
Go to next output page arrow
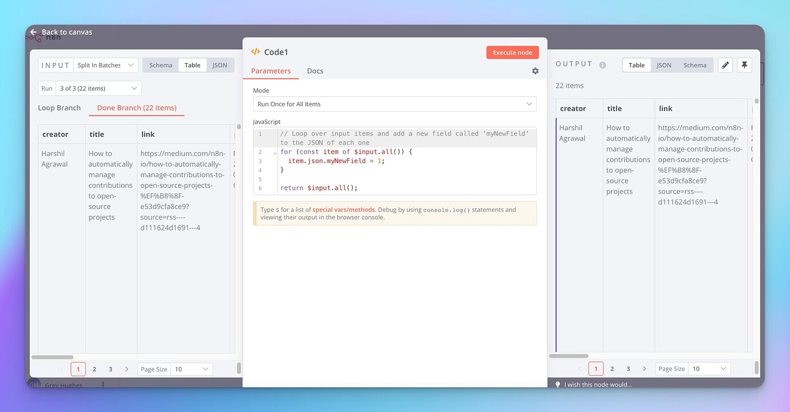tap(645, 369)
